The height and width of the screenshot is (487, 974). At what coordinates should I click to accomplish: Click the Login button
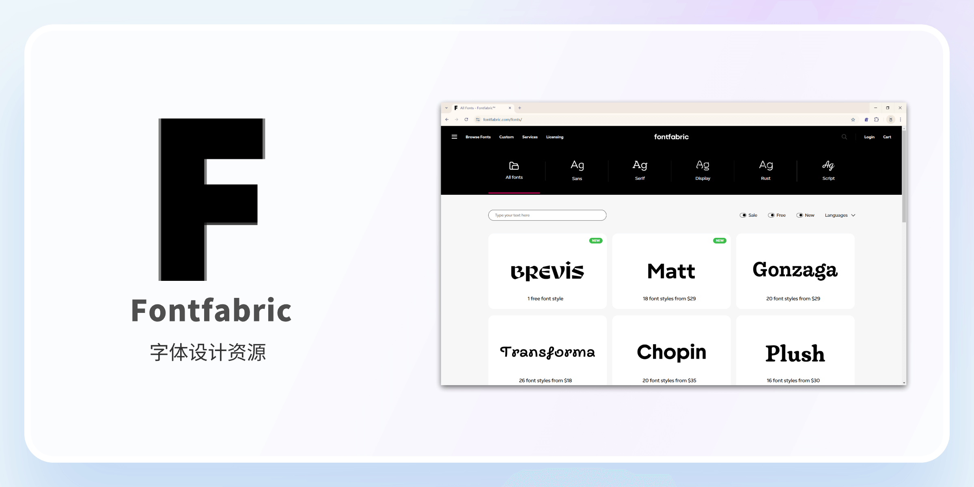coord(869,137)
